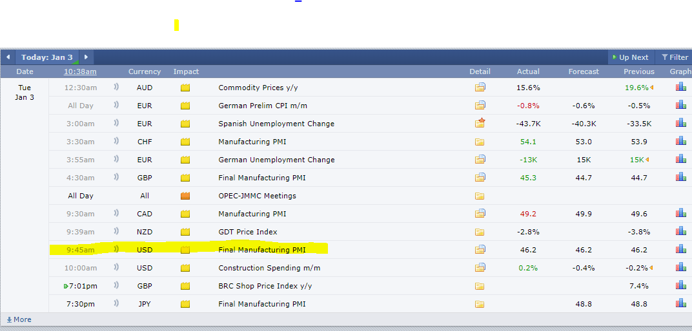Screen dimensions: 692x331
Task: Click the Today: Jan 3 date button
Action: (x=47, y=57)
